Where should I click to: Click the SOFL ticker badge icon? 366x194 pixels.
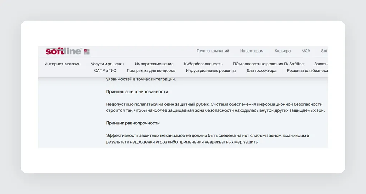87,51
